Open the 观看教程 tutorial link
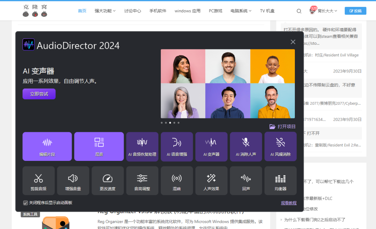Image resolution: width=376 pixels, height=229 pixels. (x=289, y=203)
